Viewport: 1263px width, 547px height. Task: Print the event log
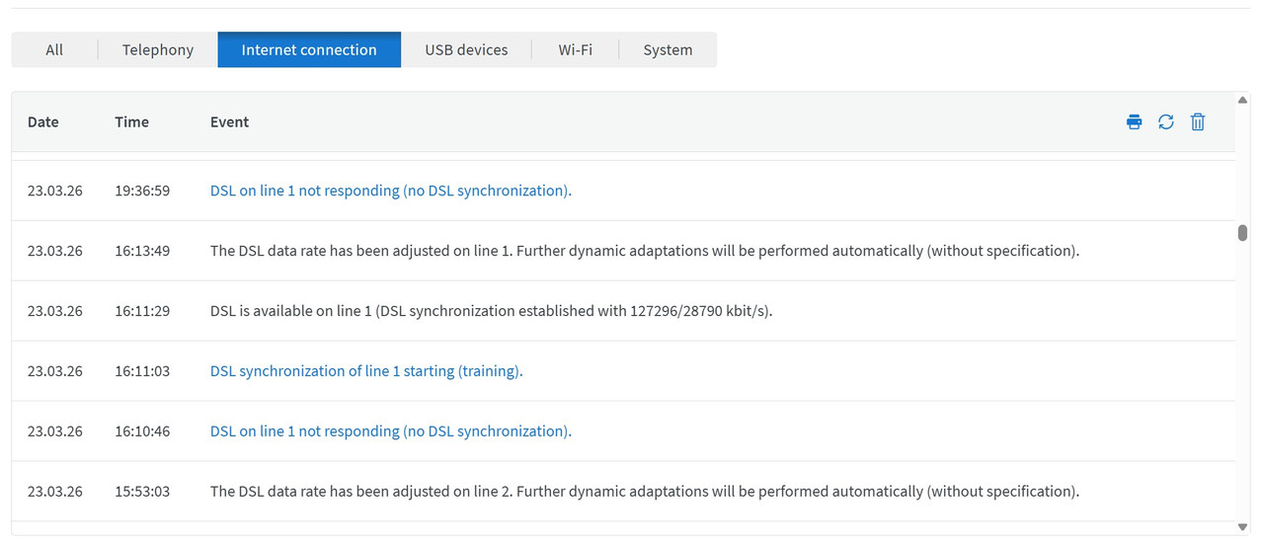[x=1134, y=122]
